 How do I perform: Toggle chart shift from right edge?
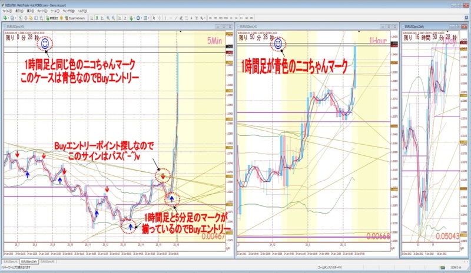pyautogui.click(x=125, y=18)
